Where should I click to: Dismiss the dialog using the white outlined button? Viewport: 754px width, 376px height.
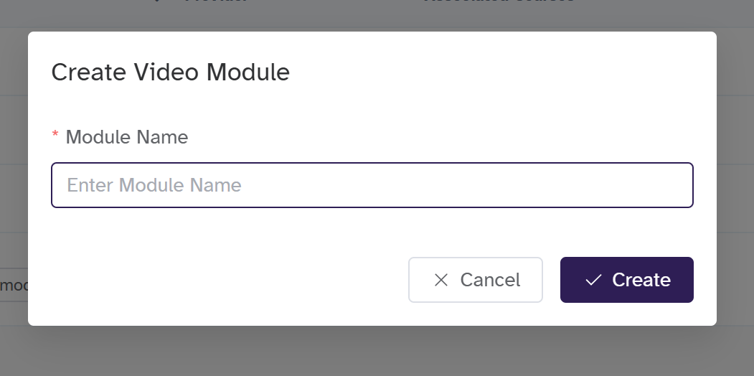475,280
